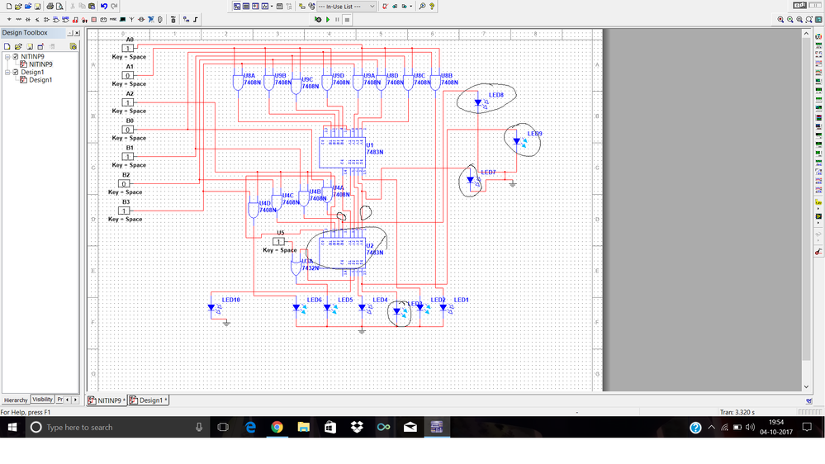
Task: Click the Print icon in top toolbar
Action: tap(50, 7)
